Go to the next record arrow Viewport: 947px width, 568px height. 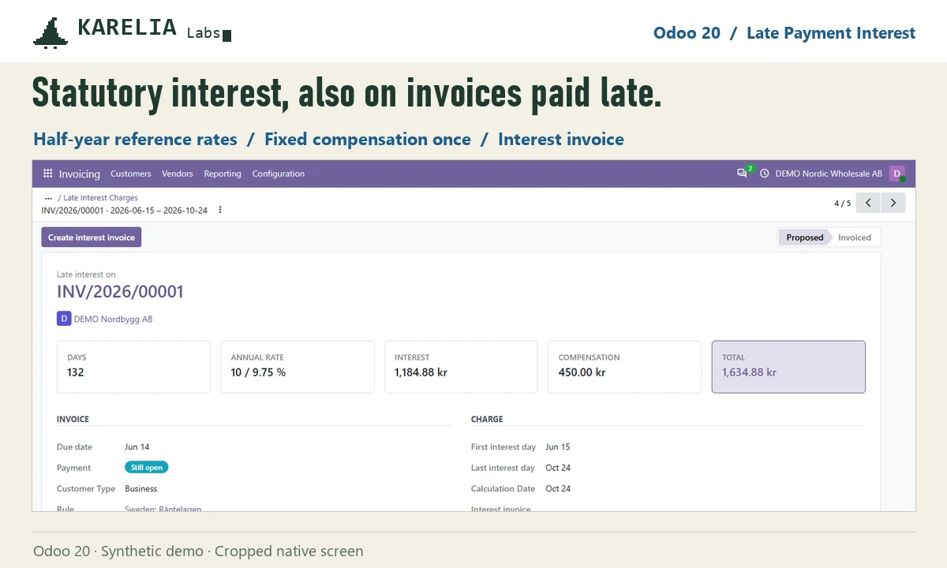point(893,203)
